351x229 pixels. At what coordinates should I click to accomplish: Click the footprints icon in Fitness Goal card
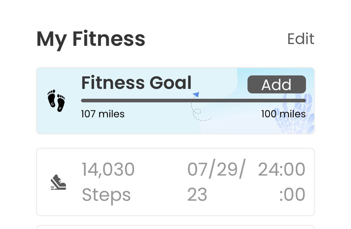pos(56,101)
